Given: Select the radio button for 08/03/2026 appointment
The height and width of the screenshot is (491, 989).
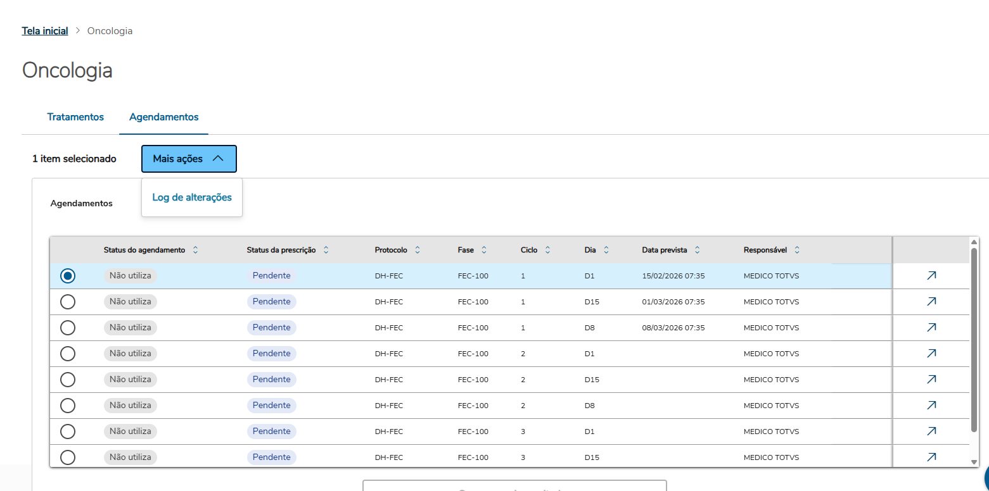Looking at the screenshot, I should tap(68, 328).
